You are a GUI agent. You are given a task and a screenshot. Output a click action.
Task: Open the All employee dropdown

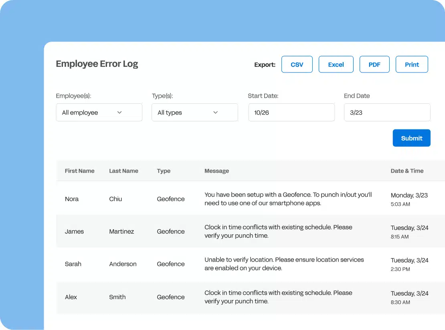tap(99, 113)
